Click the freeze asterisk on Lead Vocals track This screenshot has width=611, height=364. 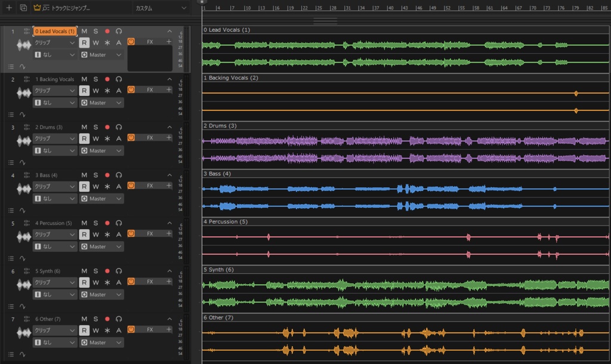click(107, 42)
